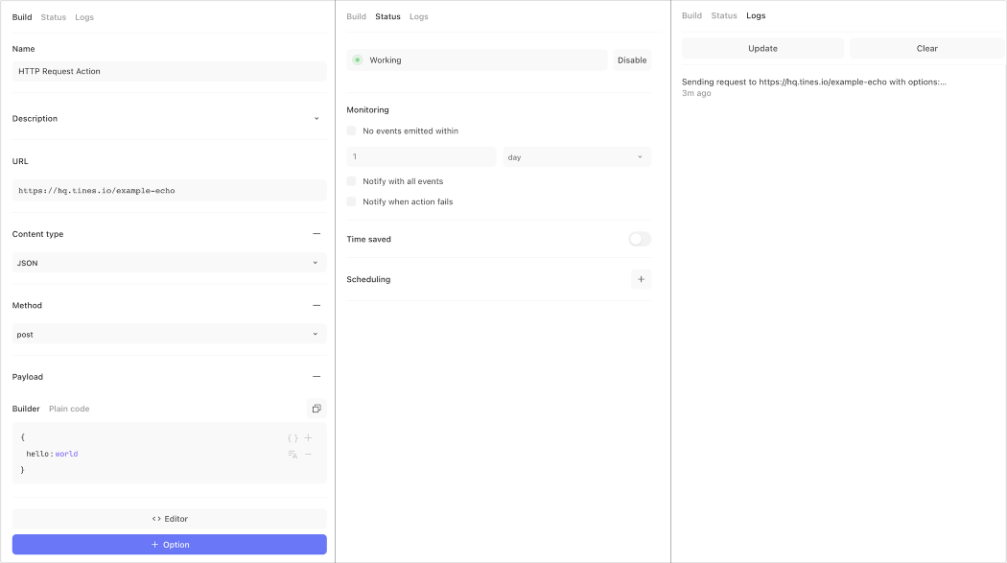Click the blue Option button

[x=170, y=545]
